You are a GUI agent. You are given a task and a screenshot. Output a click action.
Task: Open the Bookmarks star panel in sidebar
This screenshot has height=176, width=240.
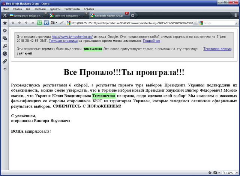tap(5, 23)
